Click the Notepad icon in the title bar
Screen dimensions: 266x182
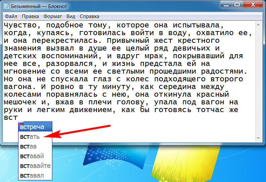[6, 6]
